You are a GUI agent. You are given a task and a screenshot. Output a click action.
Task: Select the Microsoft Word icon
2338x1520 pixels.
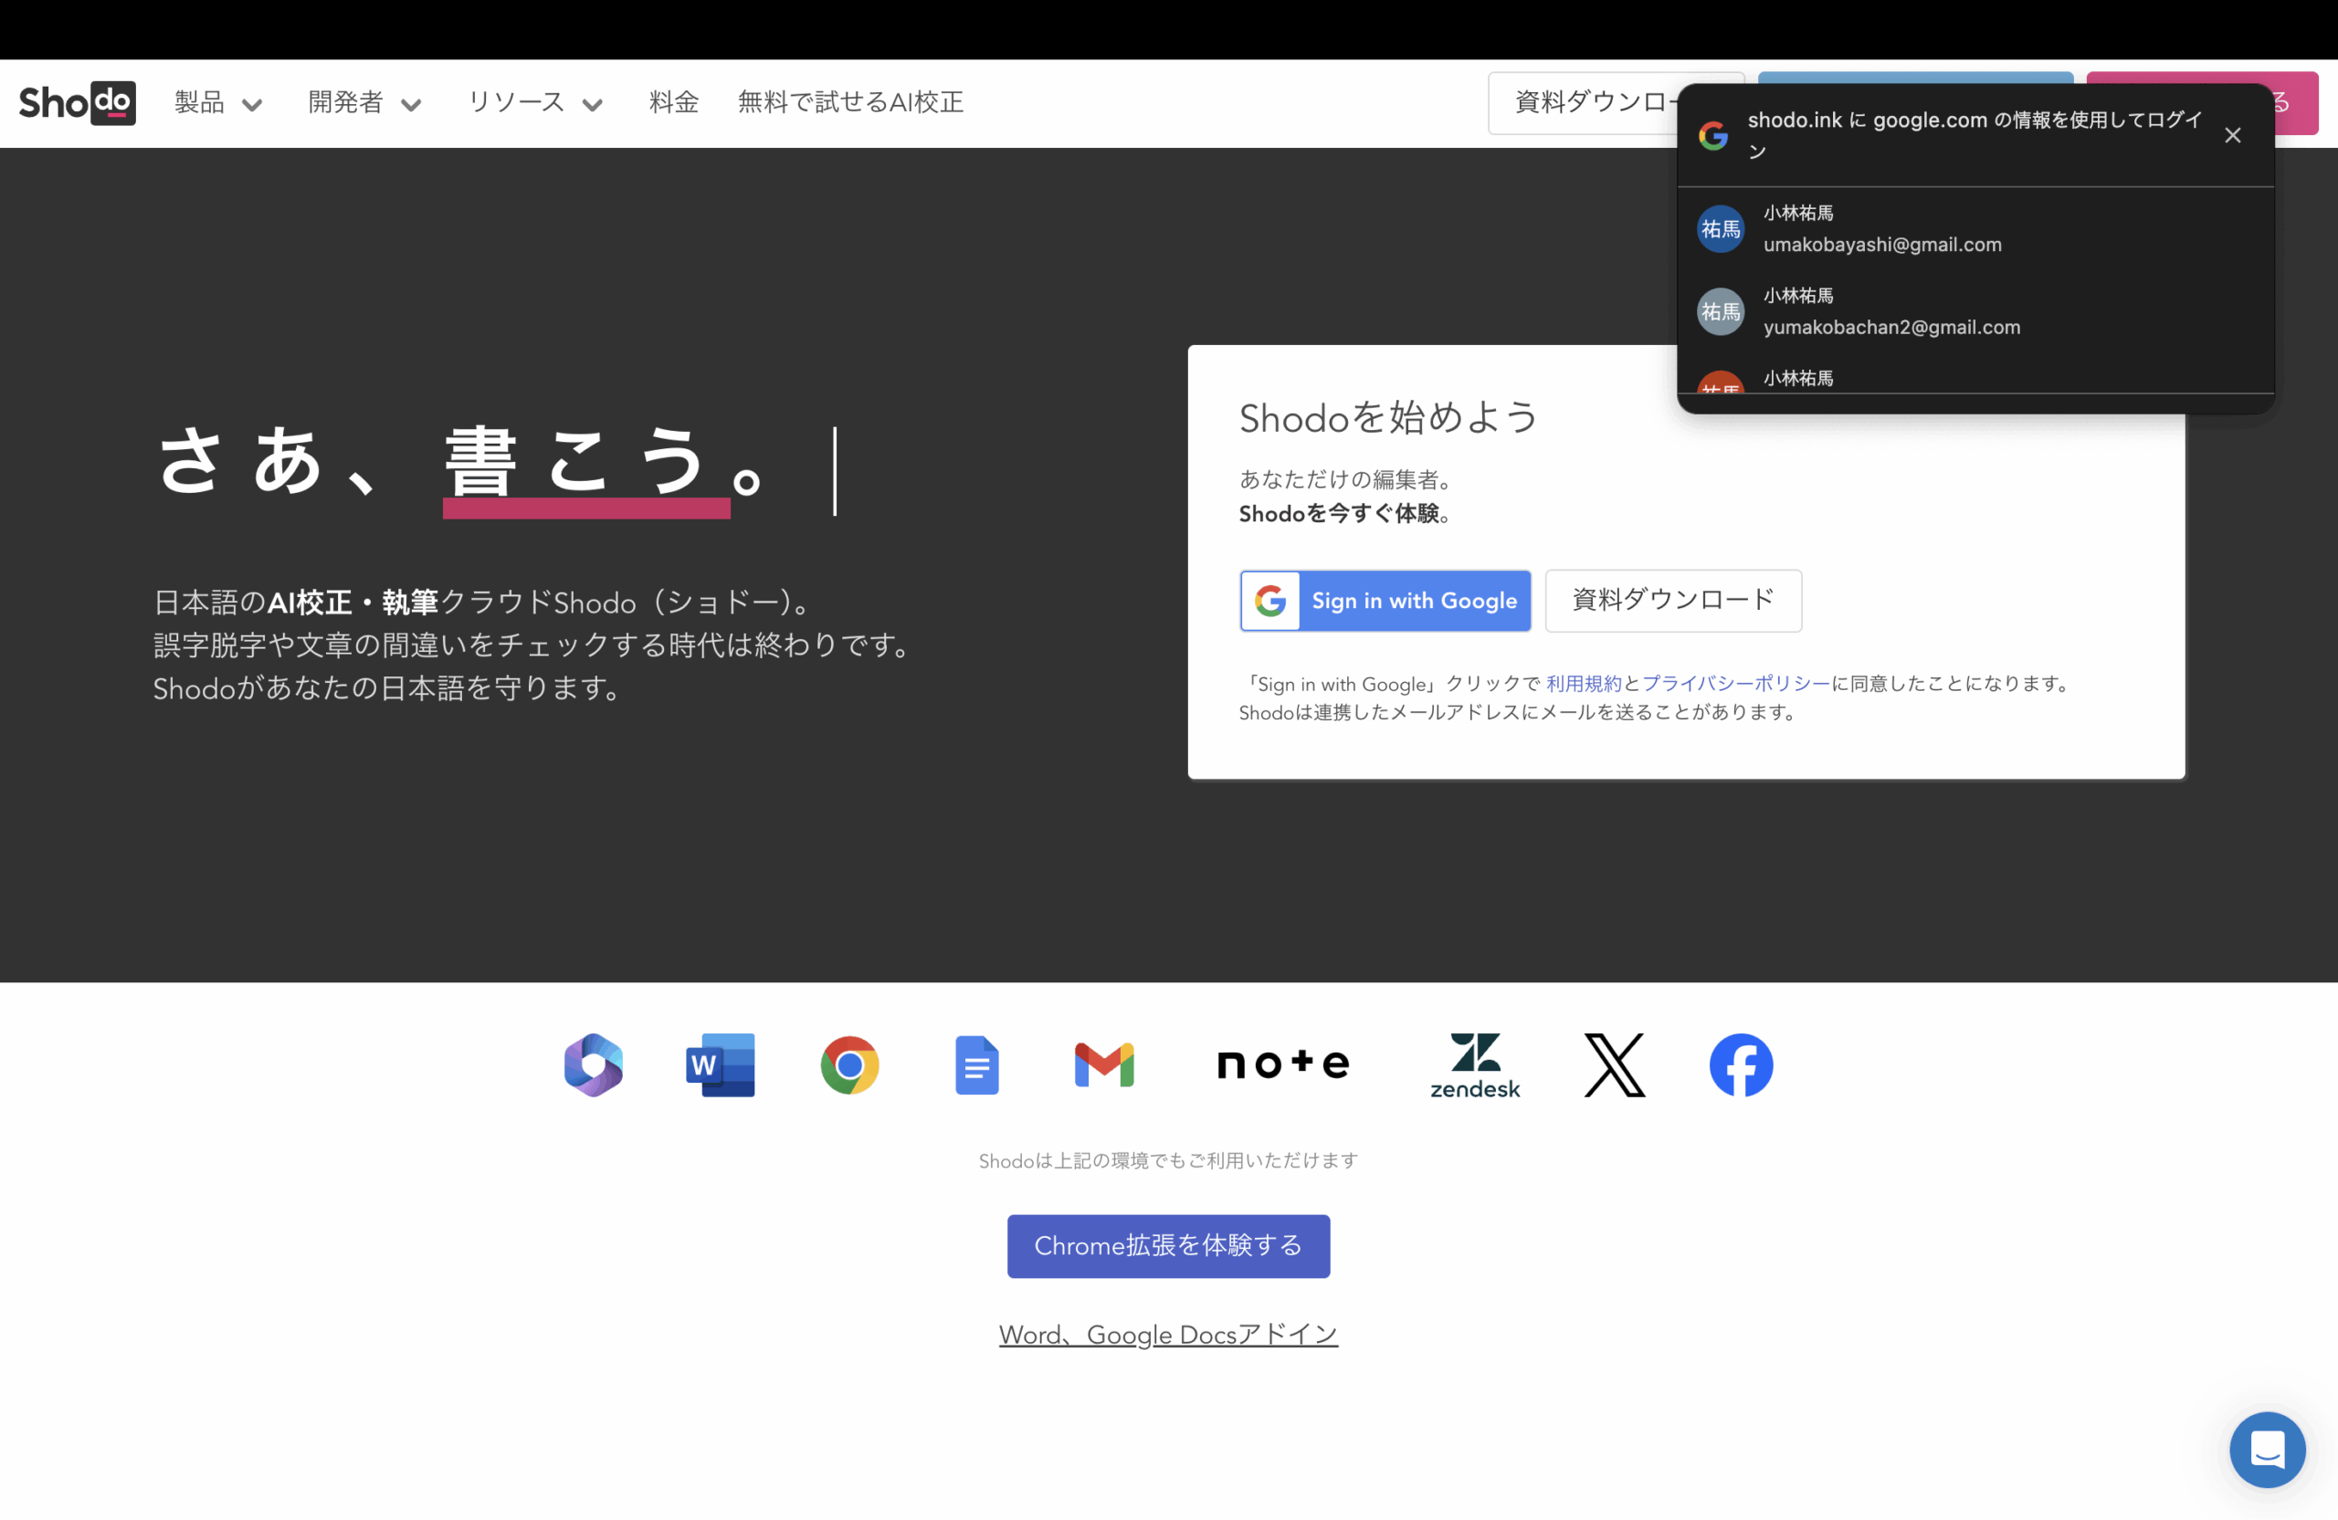720,1064
